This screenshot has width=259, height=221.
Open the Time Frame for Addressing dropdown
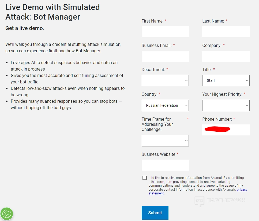[165, 141]
